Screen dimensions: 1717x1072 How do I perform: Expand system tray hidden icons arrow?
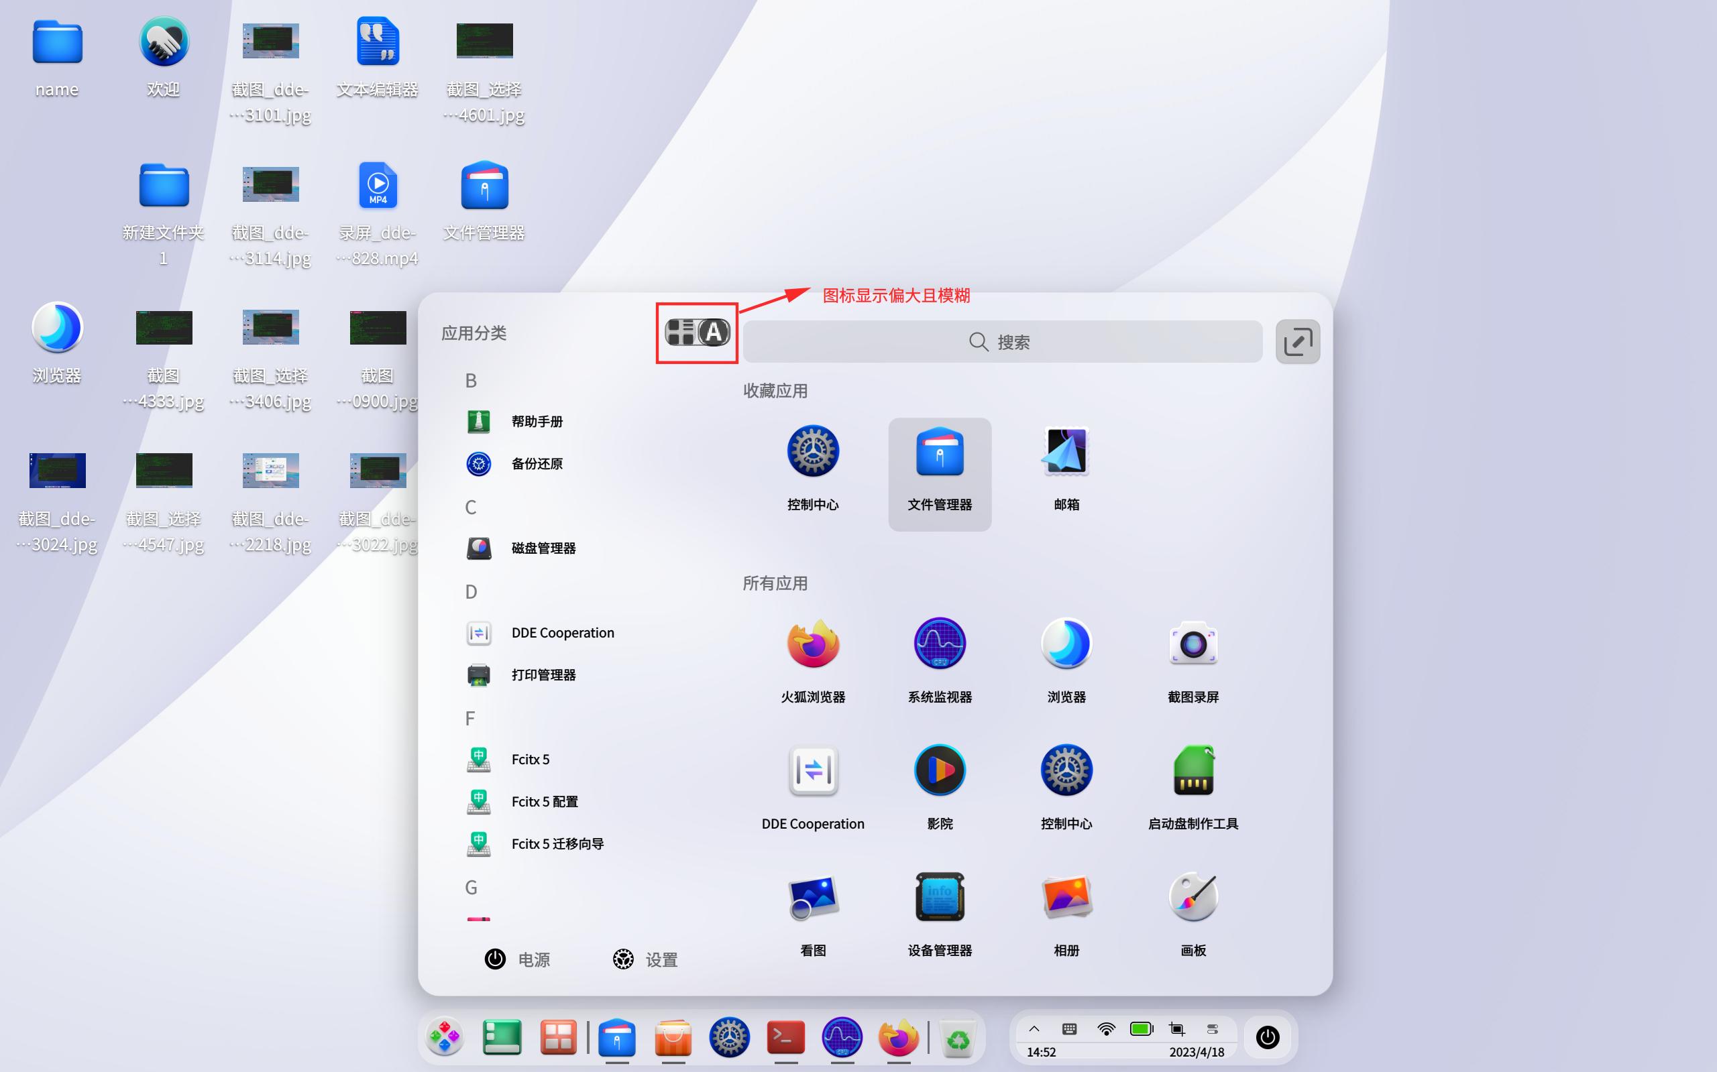[1034, 1028]
